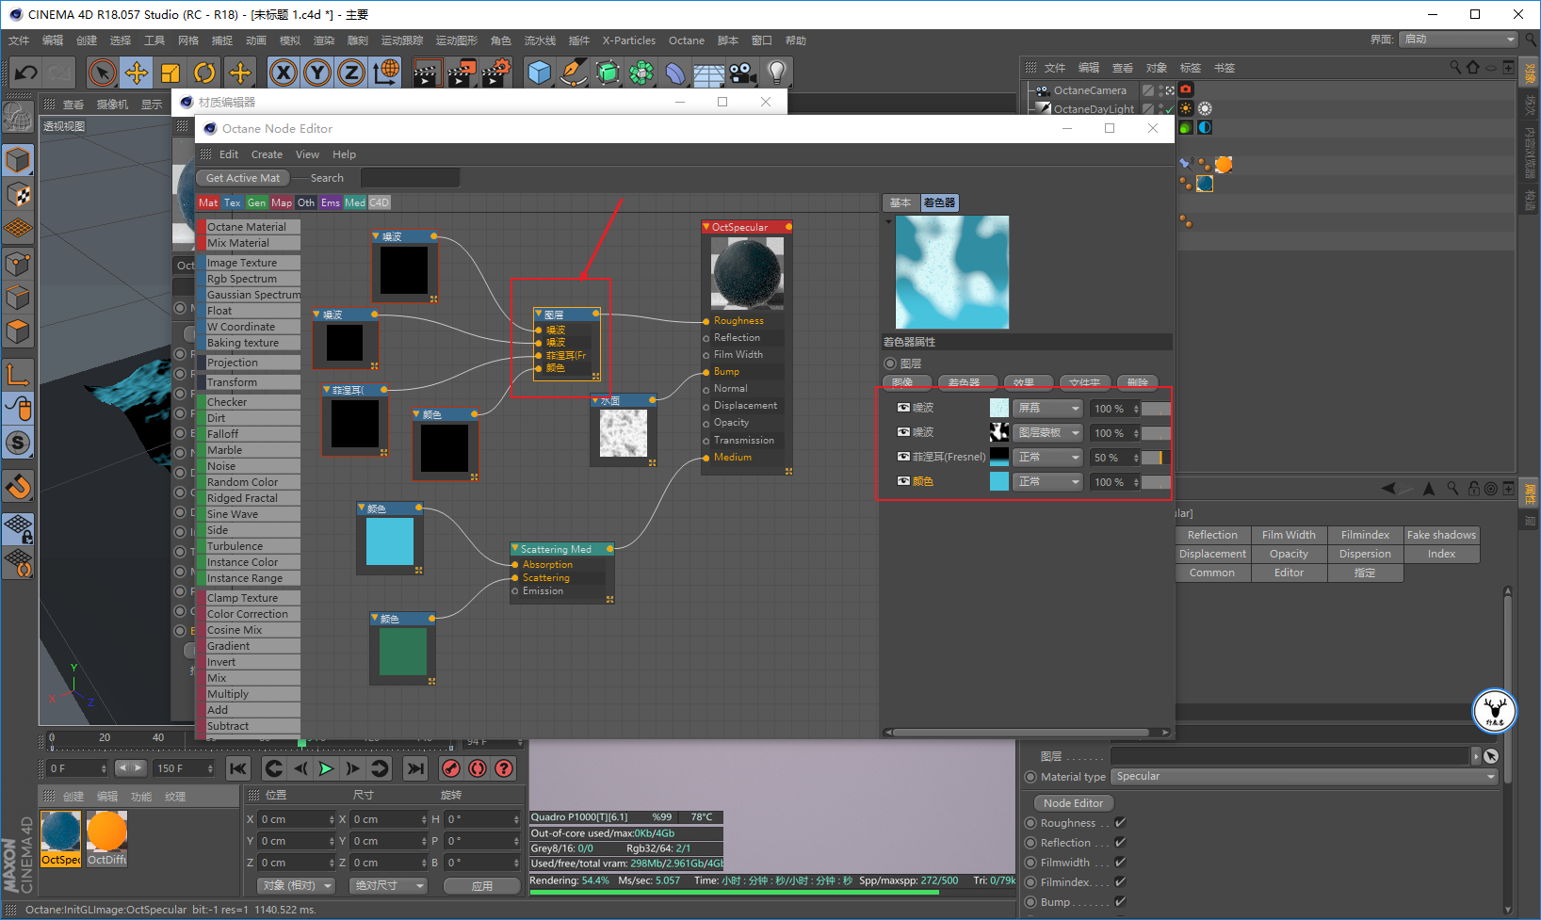Click the cyan 颜色 layer color swatch
Viewport: 1541px width, 920px height.
[999, 481]
